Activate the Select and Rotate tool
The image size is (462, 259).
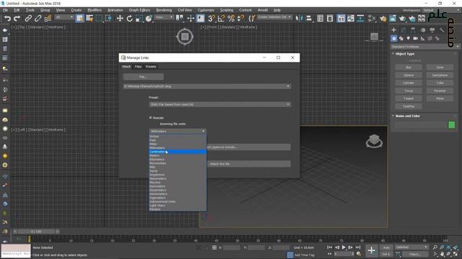tap(130, 19)
